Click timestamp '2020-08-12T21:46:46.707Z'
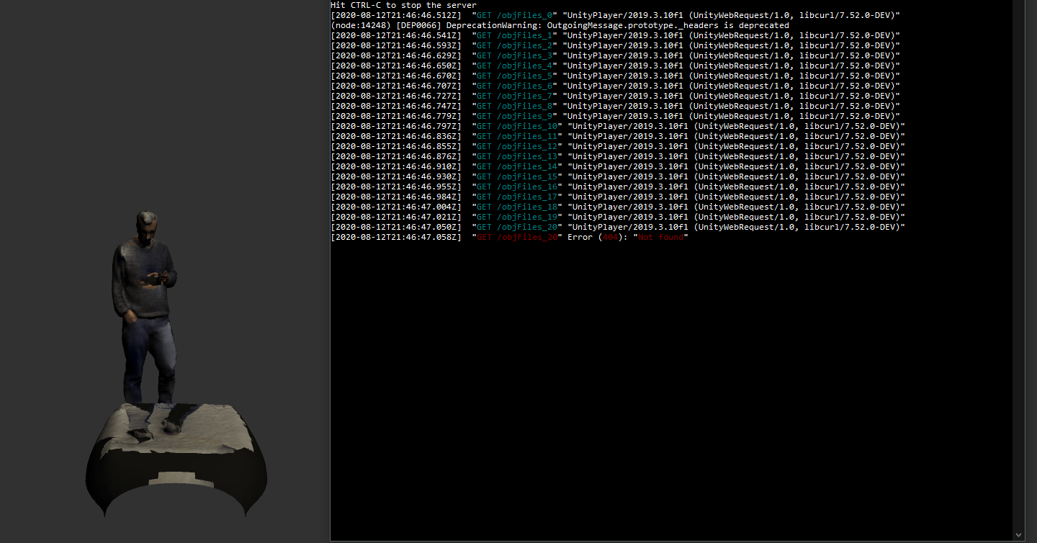Screen dimensions: 1037x543 click(x=395, y=86)
